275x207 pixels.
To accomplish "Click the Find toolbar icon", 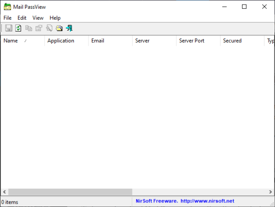I will [x=49, y=28].
